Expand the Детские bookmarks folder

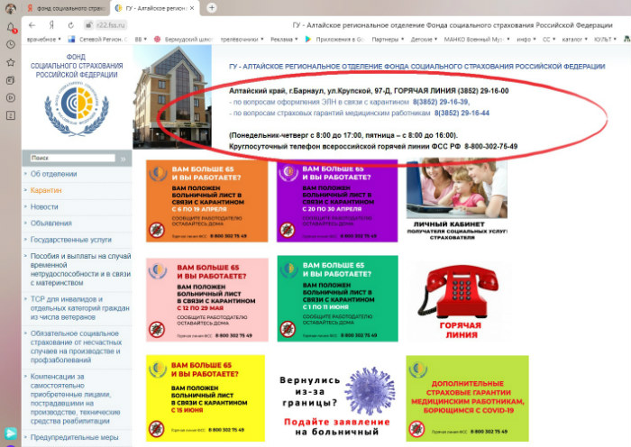point(424,39)
